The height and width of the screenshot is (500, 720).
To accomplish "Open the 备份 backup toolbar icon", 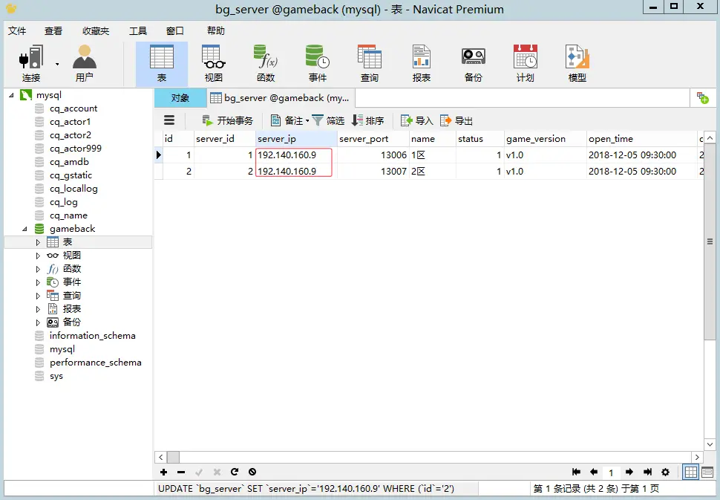I will 473,63.
